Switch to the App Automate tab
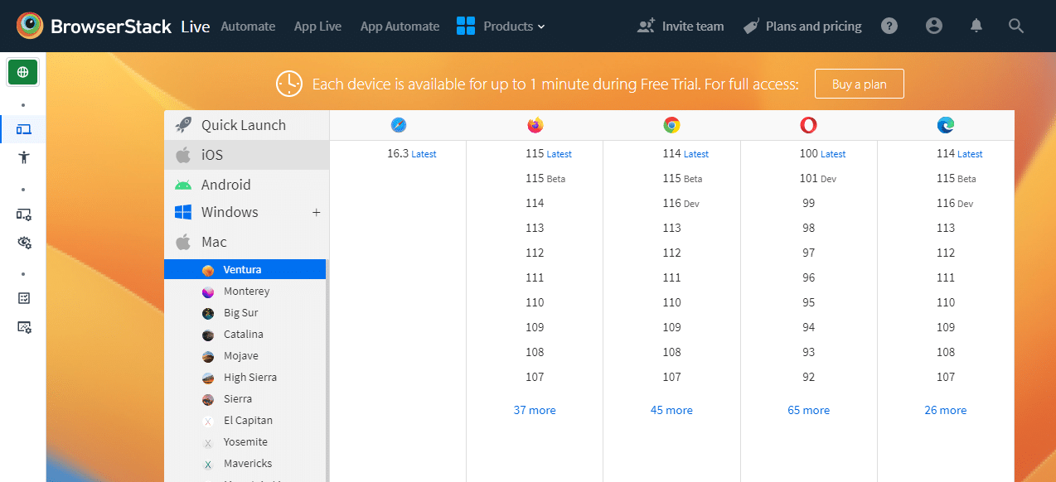This screenshot has width=1056, height=482. 400,26
